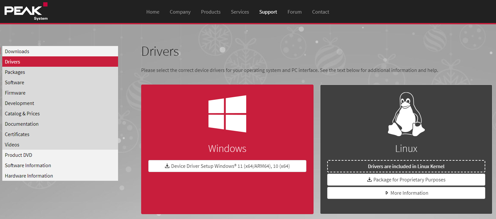
Task: Open Product DVD in the sidebar
Action: 60,155
